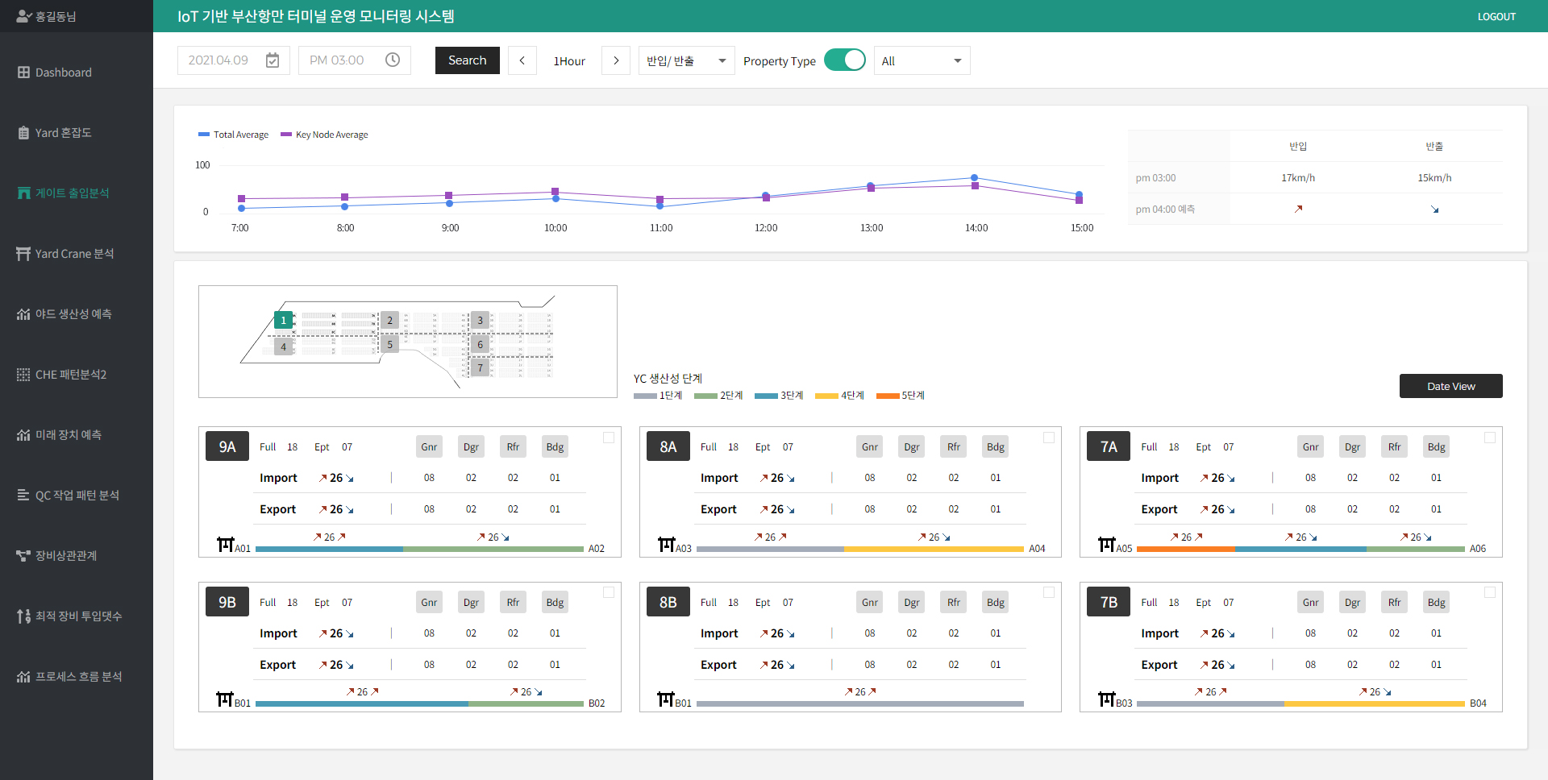Open Dashboard from sidebar icon
This screenshot has height=780, width=1548.
click(x=23, y=73)
